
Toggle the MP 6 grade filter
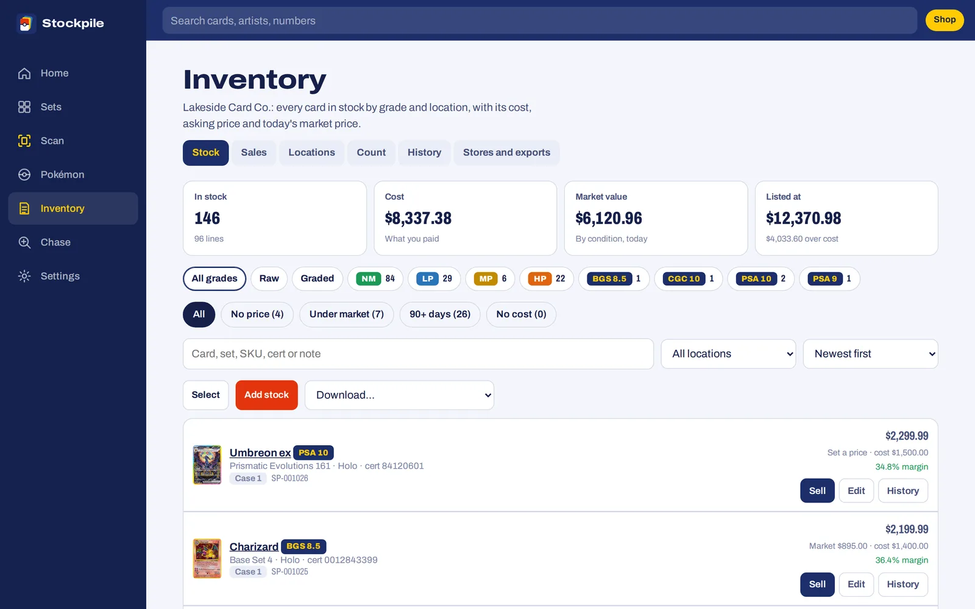point(490,278)
